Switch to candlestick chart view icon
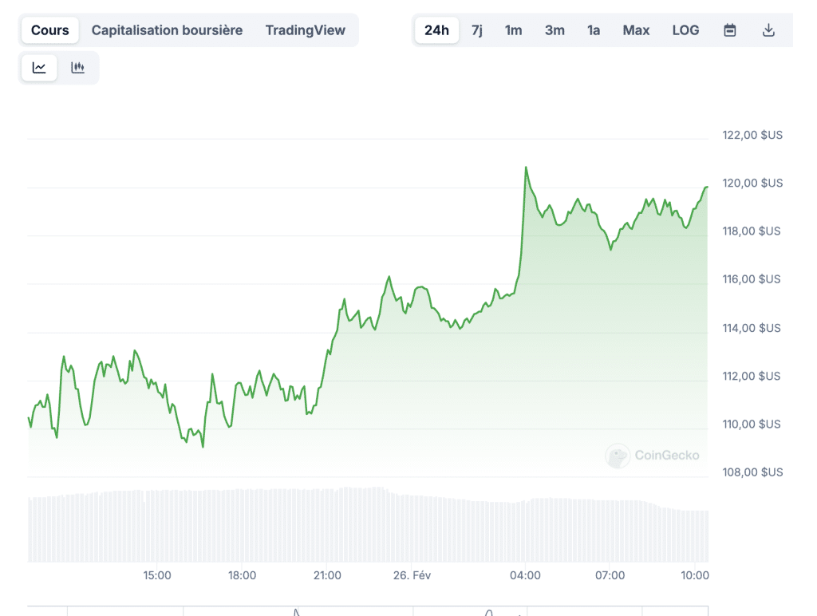The width and height of the screenshot is (817, 616). [77, 68]
